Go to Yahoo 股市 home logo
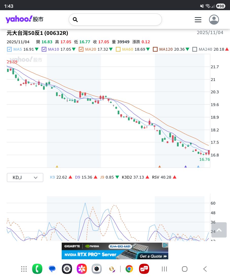230x277 pixels. [24, 19]
